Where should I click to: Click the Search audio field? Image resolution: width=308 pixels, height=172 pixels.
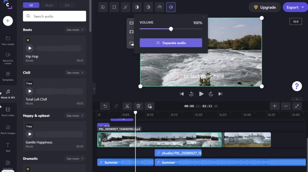coord(54,16)
